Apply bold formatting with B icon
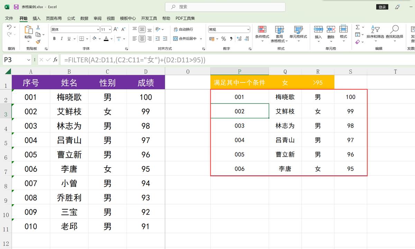This screenshot has width=415, height=249. click(x=54, y=39)
